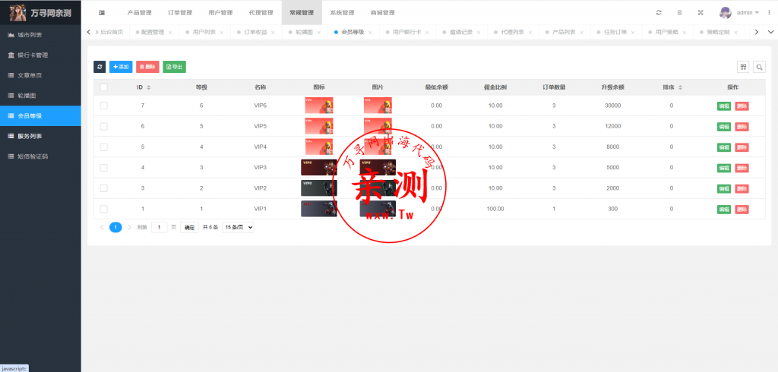Tick the checkbox for VIP1 row

[x=103, y=209]
